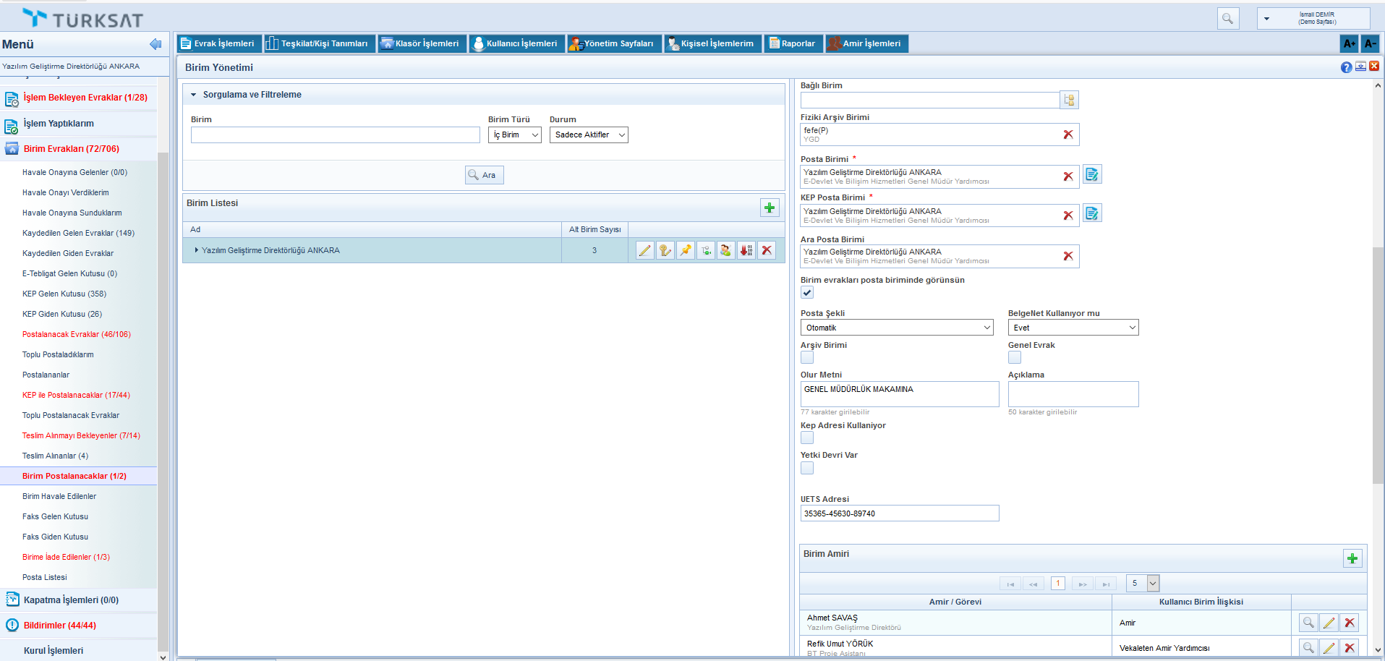This screenshot has width=1385, height=661.
Task: Add a new unit with the Birim Listesi plus icon
Action: [770, 208]
